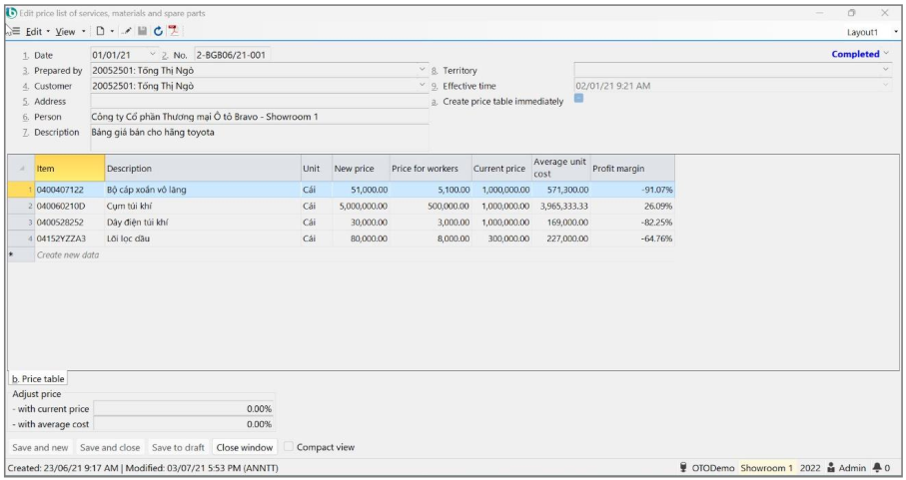Click the new document icon in toolbar
This screenshot has height=480, width=906.
[x=100, y=32]
